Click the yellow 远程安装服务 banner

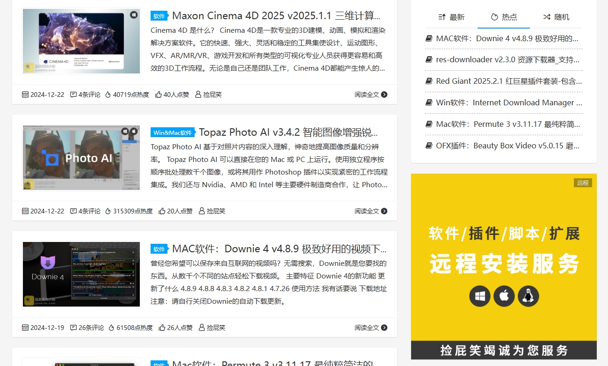click(504, 266)
